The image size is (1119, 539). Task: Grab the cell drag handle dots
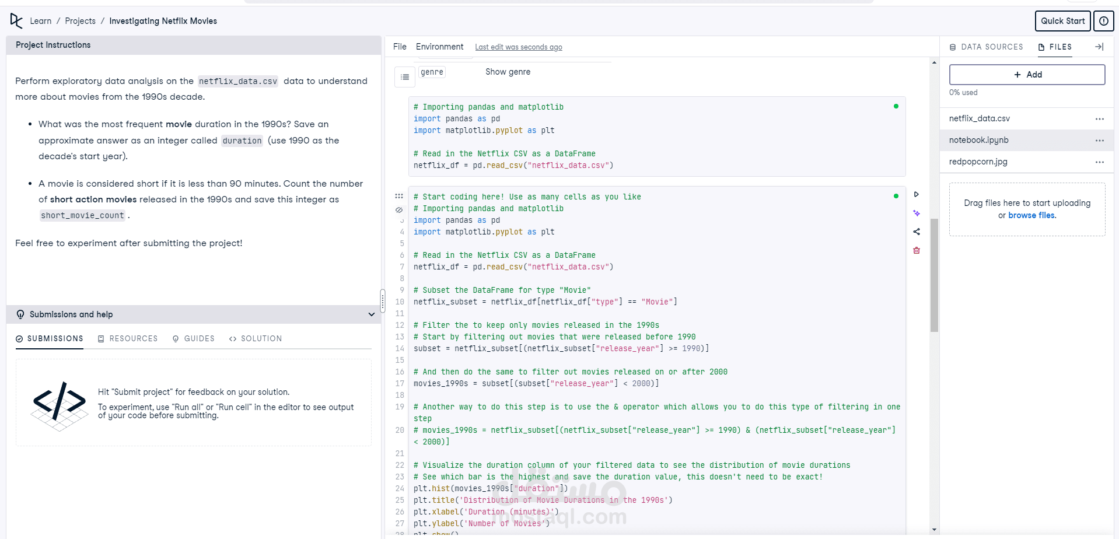(x=399, y=196)
